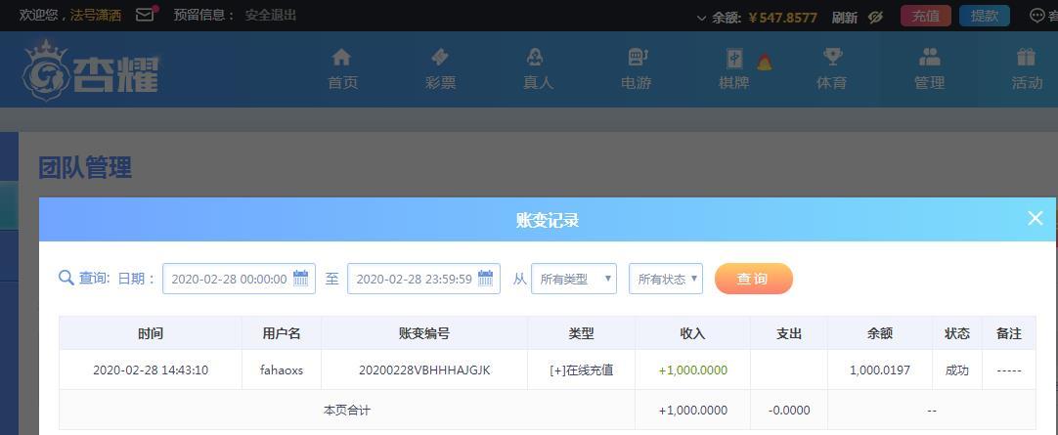Click the 杏耀 site logo
Screen dimensions: 1058x435
[90, 69]
